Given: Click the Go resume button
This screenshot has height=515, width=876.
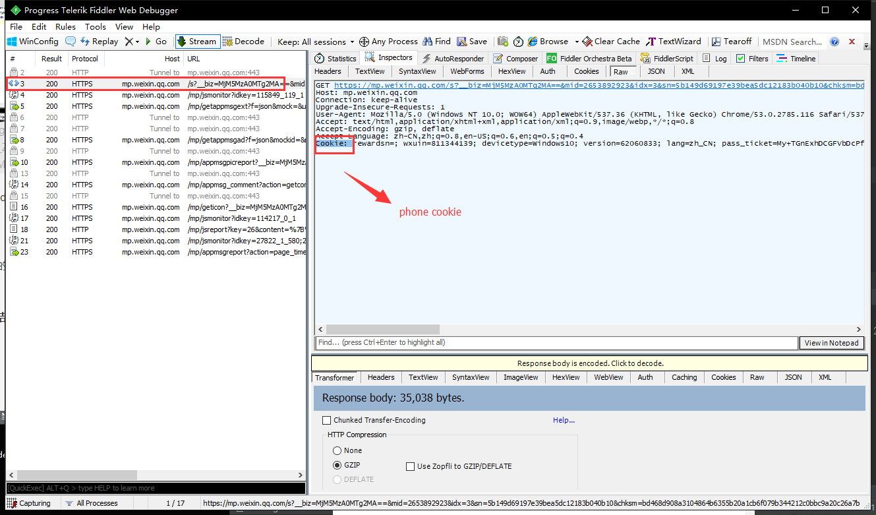Looking at the screenshot, I should [x=156, y=42].
